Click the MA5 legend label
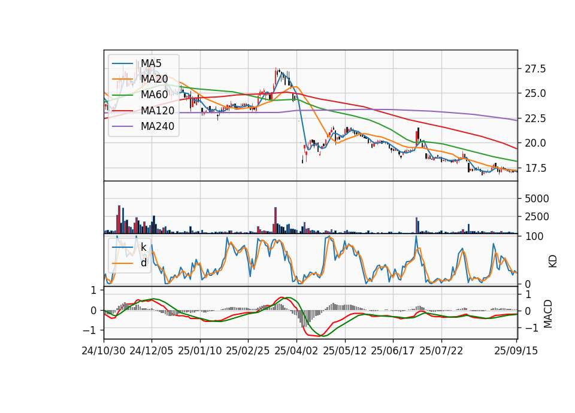 click(x=151, y=63)
